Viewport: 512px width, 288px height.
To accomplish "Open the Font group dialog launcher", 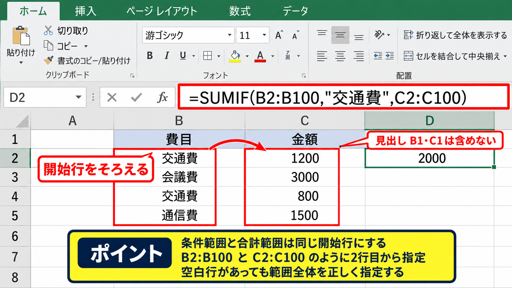I will [x=304, y=76].
